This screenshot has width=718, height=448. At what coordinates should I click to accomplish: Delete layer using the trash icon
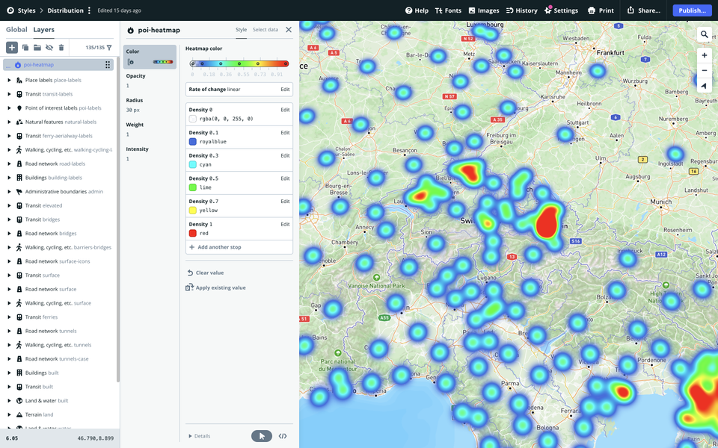(x=61, y=47)
